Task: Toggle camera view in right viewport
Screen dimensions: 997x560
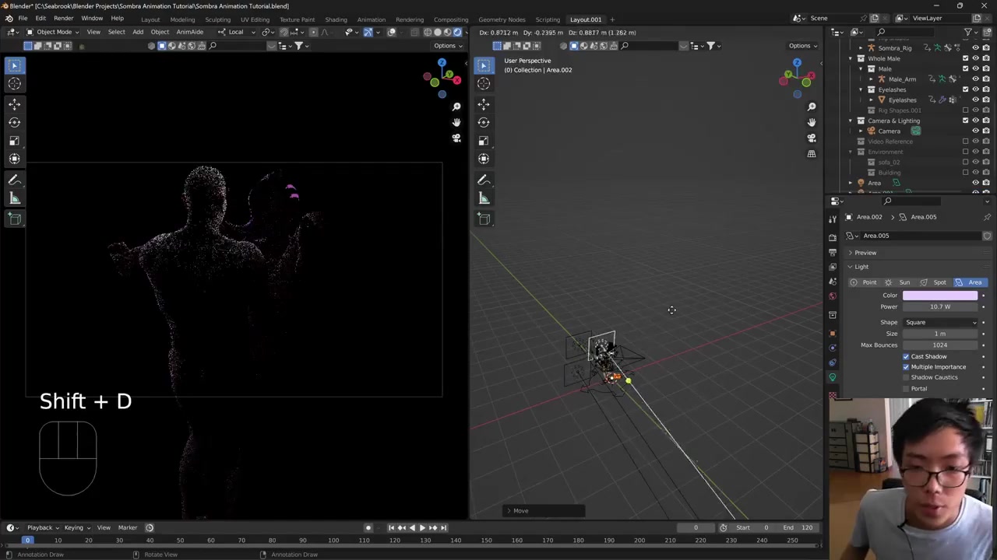Action: [812, 138]
